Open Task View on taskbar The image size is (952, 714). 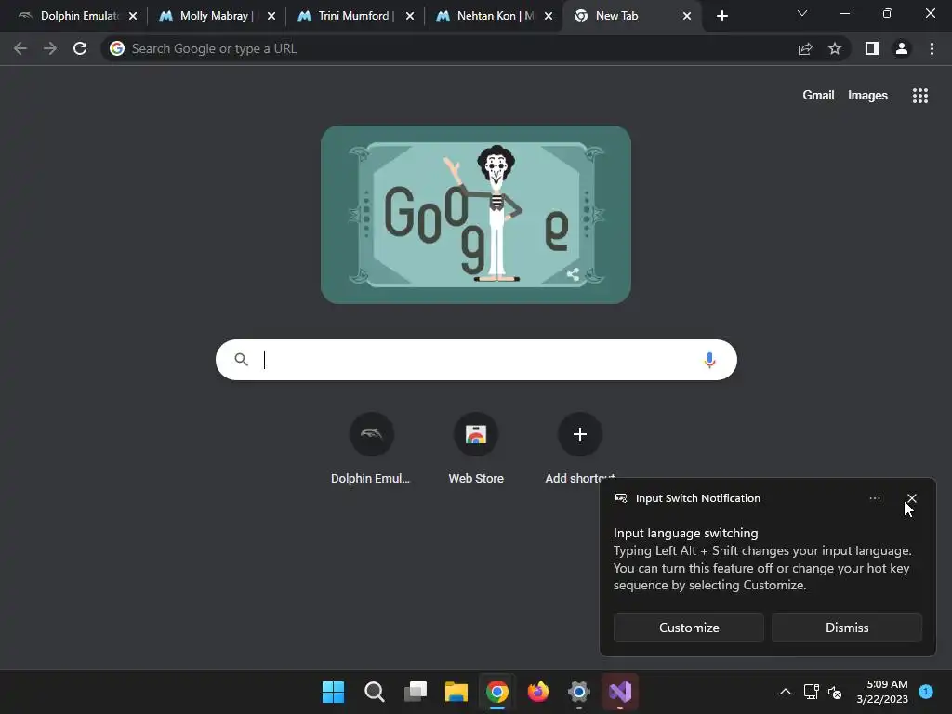[416, 692]
